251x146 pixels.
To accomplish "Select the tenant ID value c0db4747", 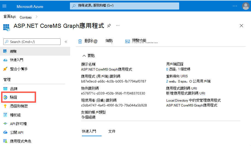I will coord(114,105).
